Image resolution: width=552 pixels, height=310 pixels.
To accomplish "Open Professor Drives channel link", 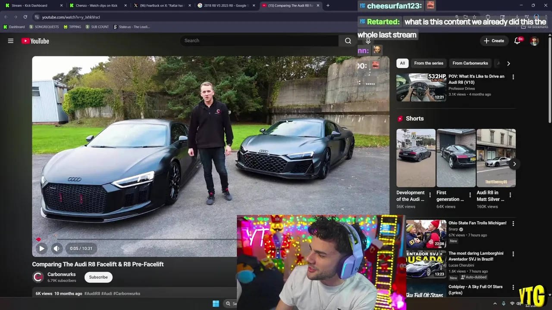I will click(461, 89).
